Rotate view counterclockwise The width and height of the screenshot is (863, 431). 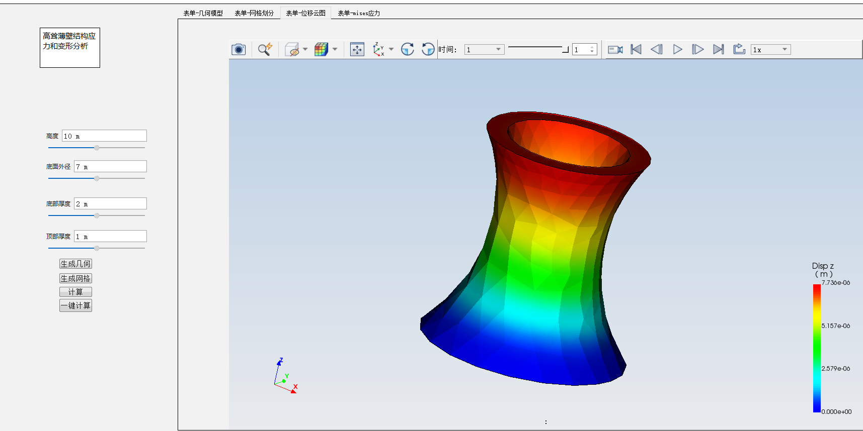pyautogui.click(x=428, y=49)
